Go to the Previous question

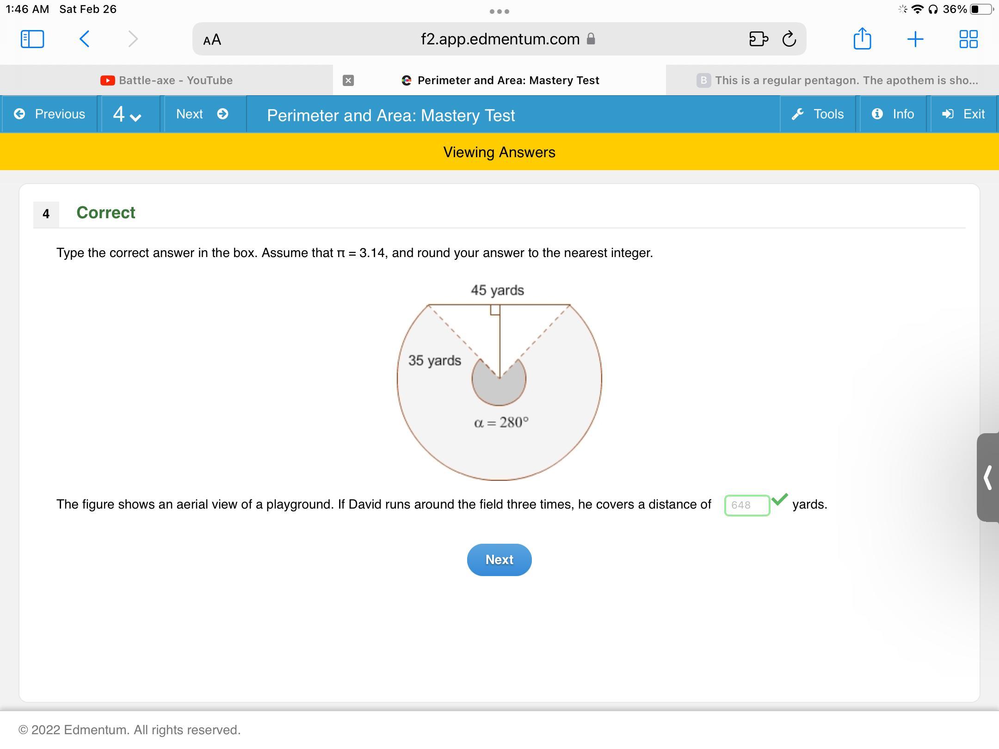tap(49, 114)
